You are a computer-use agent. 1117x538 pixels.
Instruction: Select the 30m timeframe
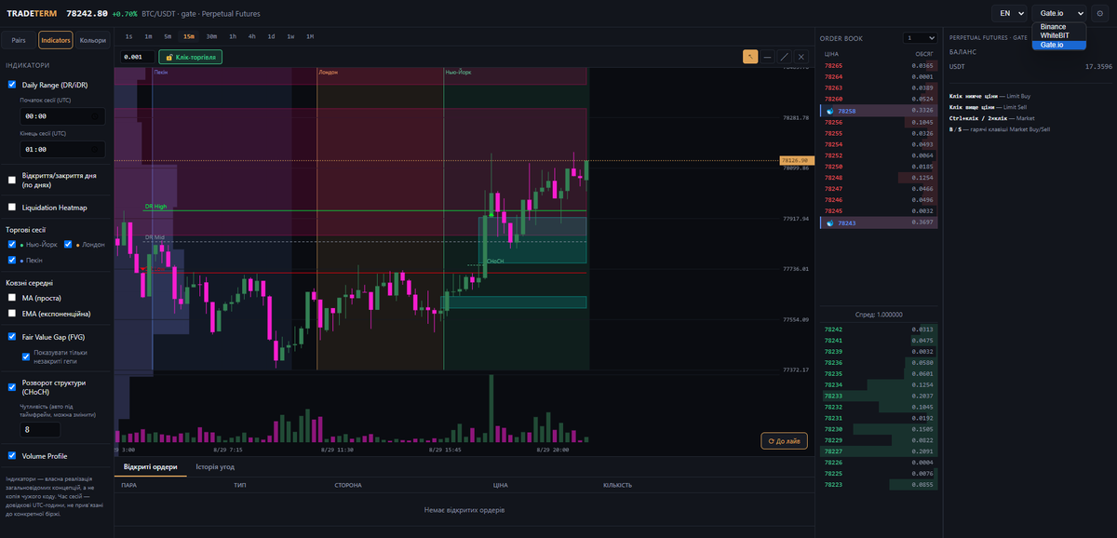click(x=212, y=36)
